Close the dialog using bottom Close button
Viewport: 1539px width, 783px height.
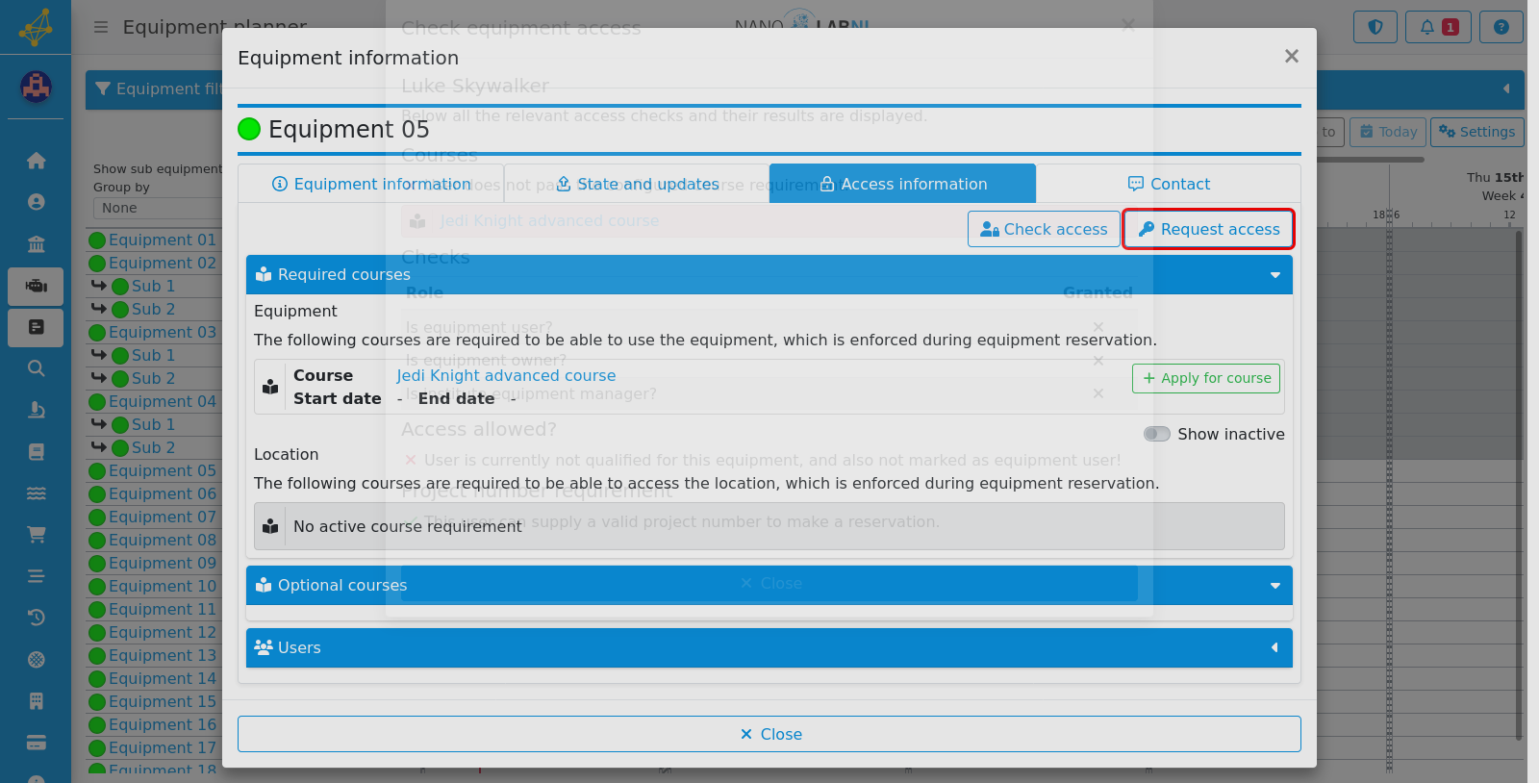[x=769, y=734]
